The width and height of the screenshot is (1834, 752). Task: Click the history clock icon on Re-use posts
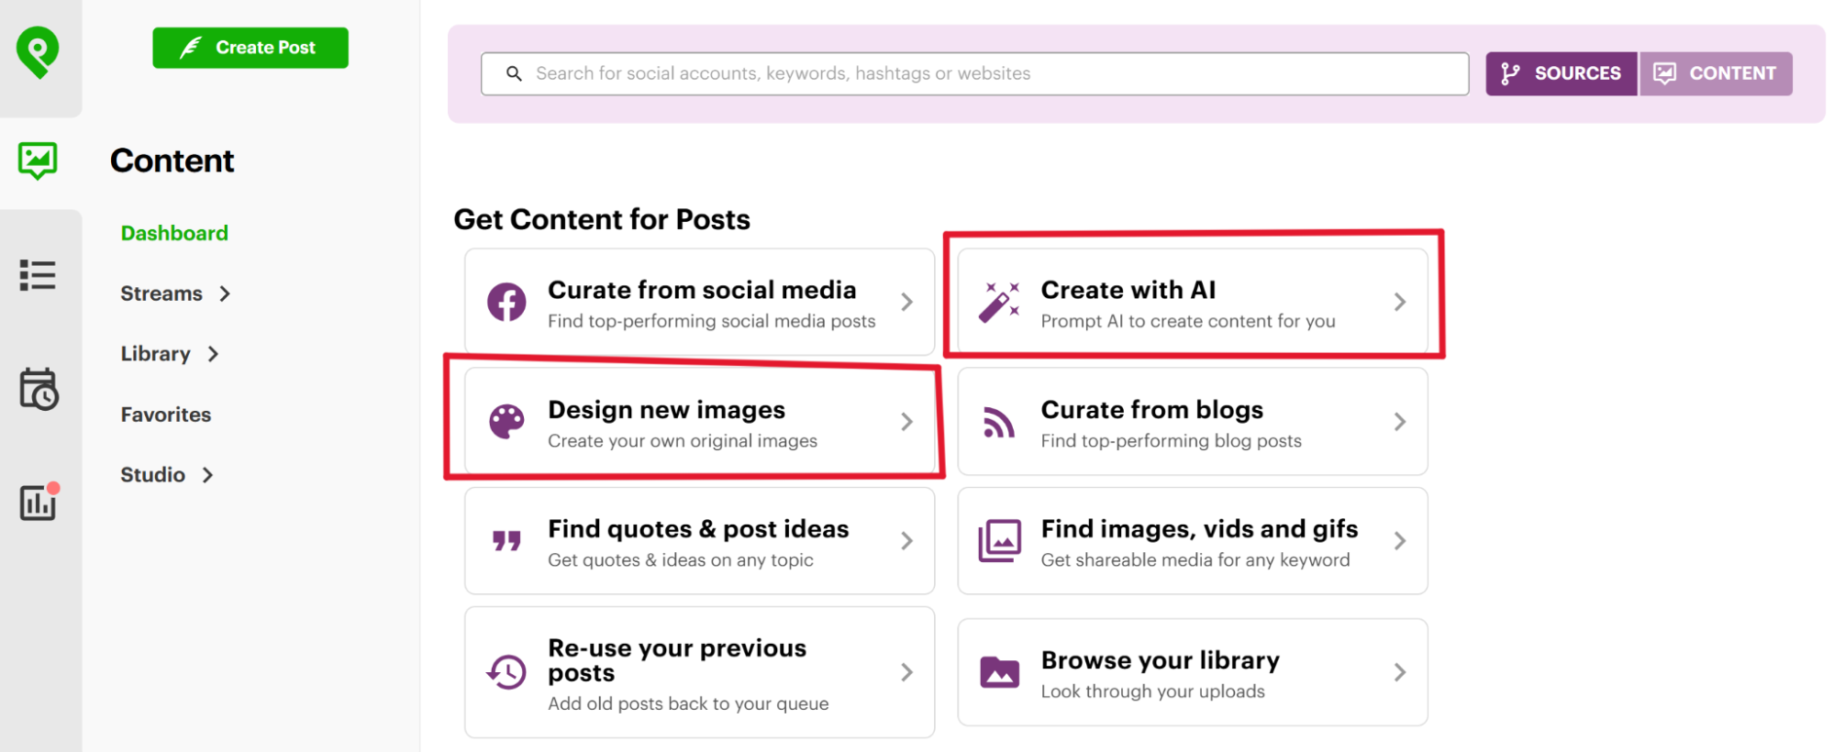point(506,672)
